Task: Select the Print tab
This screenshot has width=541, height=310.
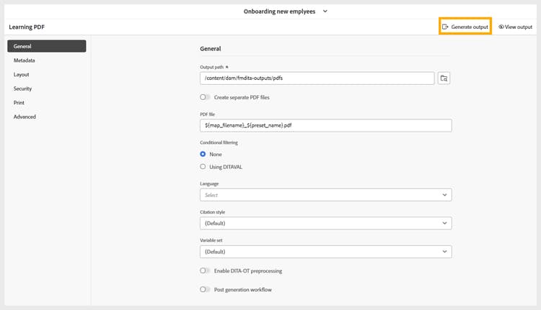Action: coord(19,102)
